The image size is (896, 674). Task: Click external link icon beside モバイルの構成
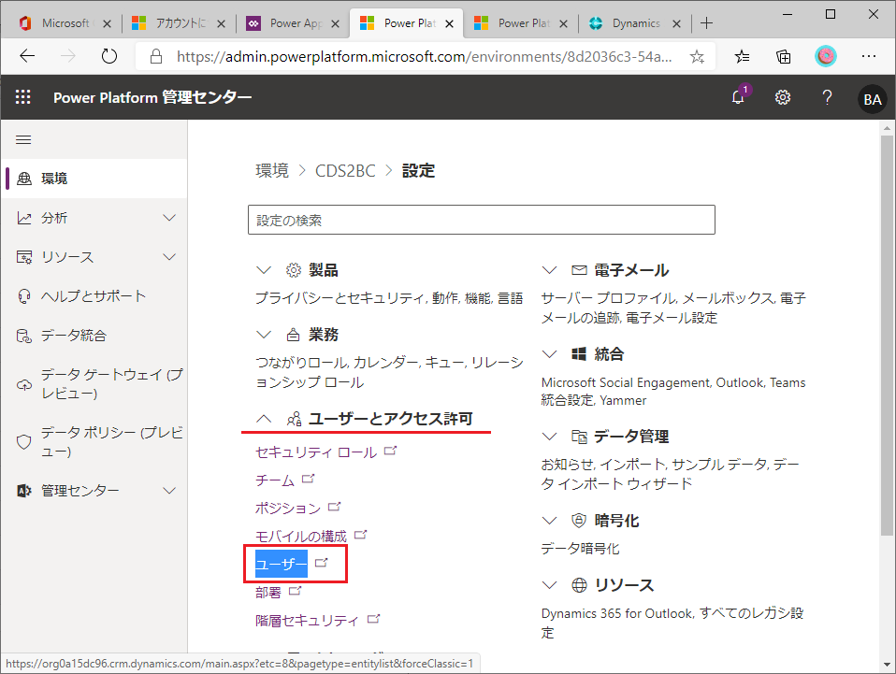(361, 535)
